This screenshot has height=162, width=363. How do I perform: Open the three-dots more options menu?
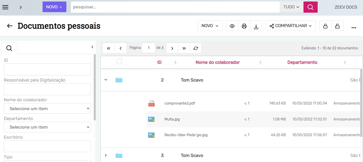354,28
